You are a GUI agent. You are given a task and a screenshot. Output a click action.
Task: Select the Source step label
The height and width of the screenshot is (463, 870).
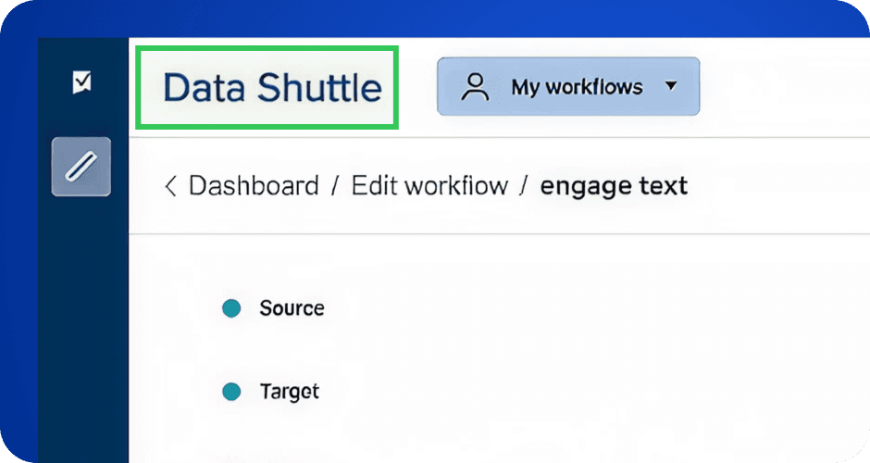point(292,308)
